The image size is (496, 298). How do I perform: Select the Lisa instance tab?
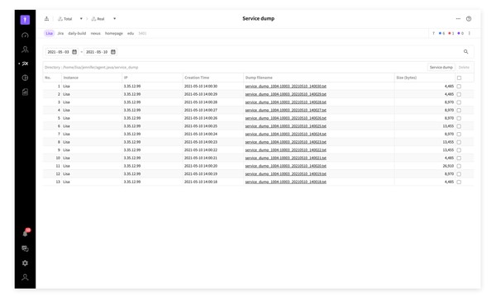[50, 33]
